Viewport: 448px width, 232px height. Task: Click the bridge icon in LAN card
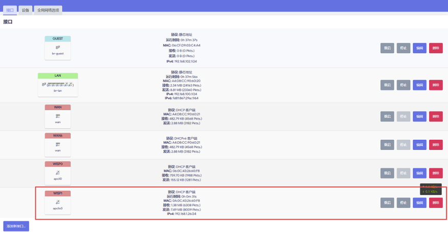44,85
